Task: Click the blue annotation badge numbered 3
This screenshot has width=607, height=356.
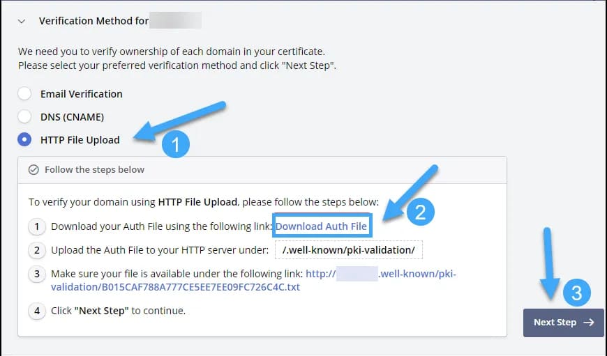Action: pos(576,293)
